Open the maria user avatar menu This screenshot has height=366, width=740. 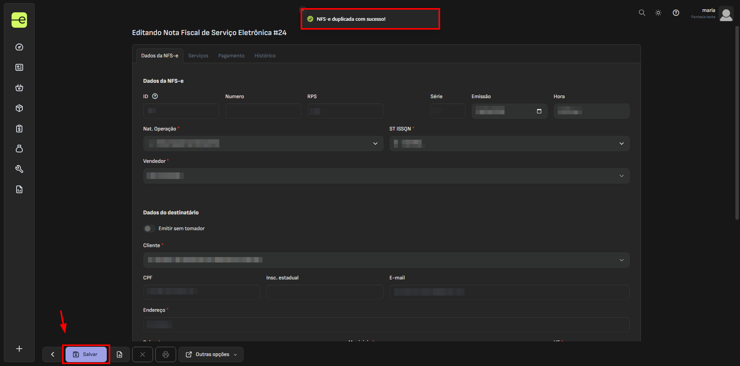pyautogui.click(x=726, y=14)
